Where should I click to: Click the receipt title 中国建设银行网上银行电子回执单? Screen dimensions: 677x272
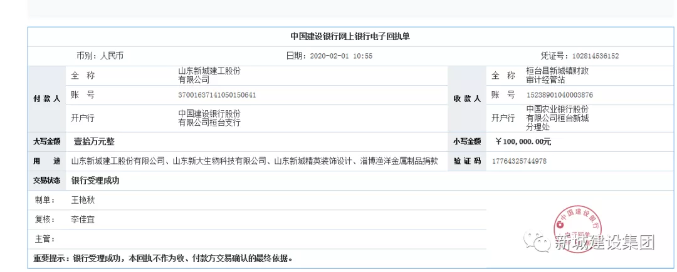350,37
